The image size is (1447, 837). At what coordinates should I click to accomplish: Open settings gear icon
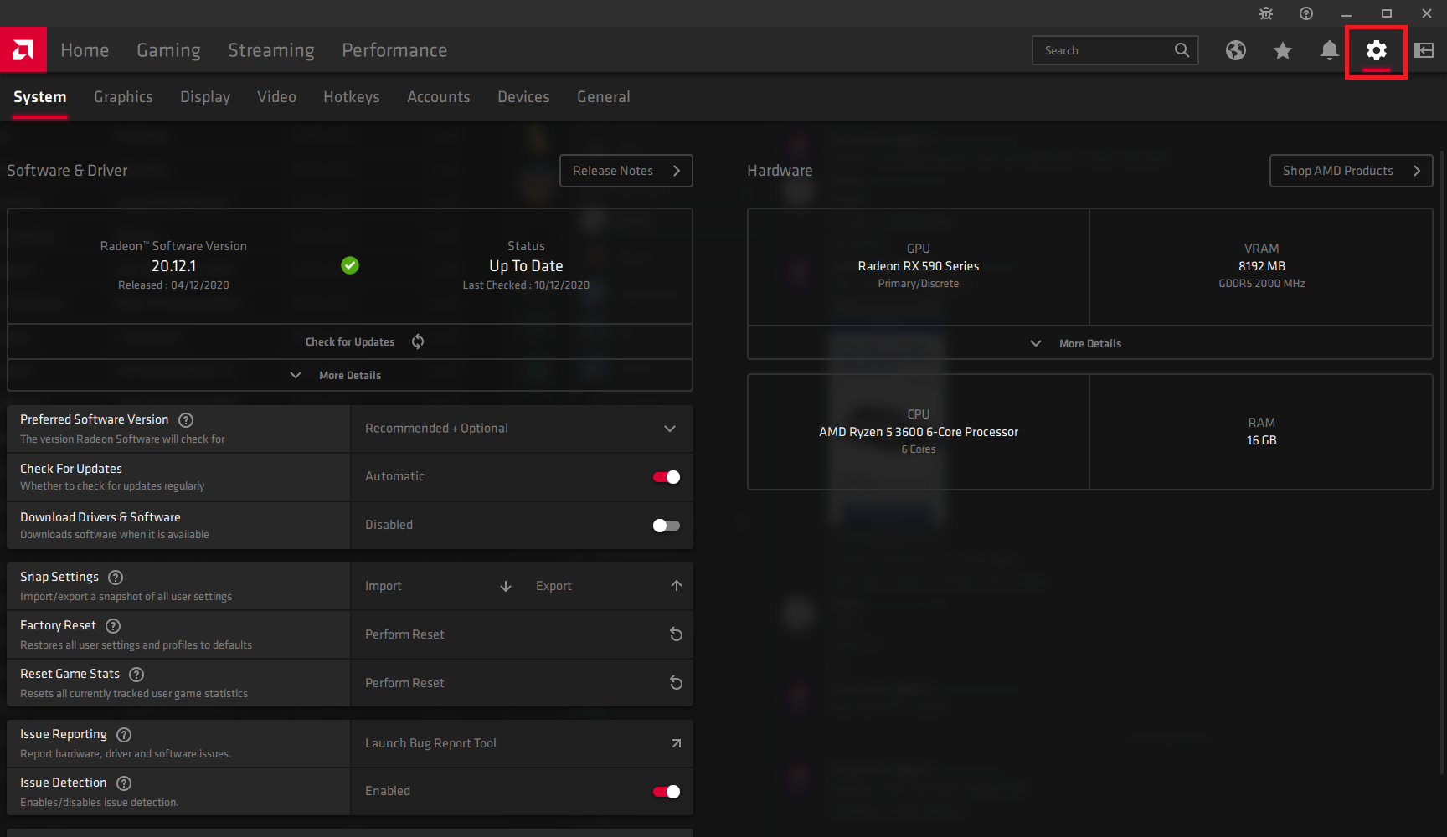click(x=1377, y=50)
